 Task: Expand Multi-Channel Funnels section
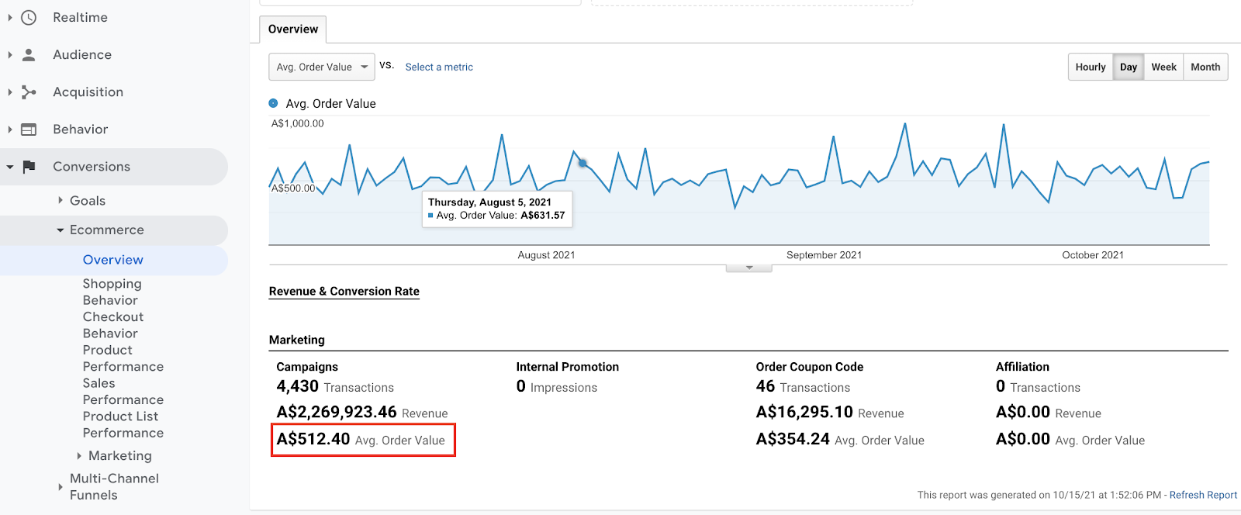click(x=113, y=487)
